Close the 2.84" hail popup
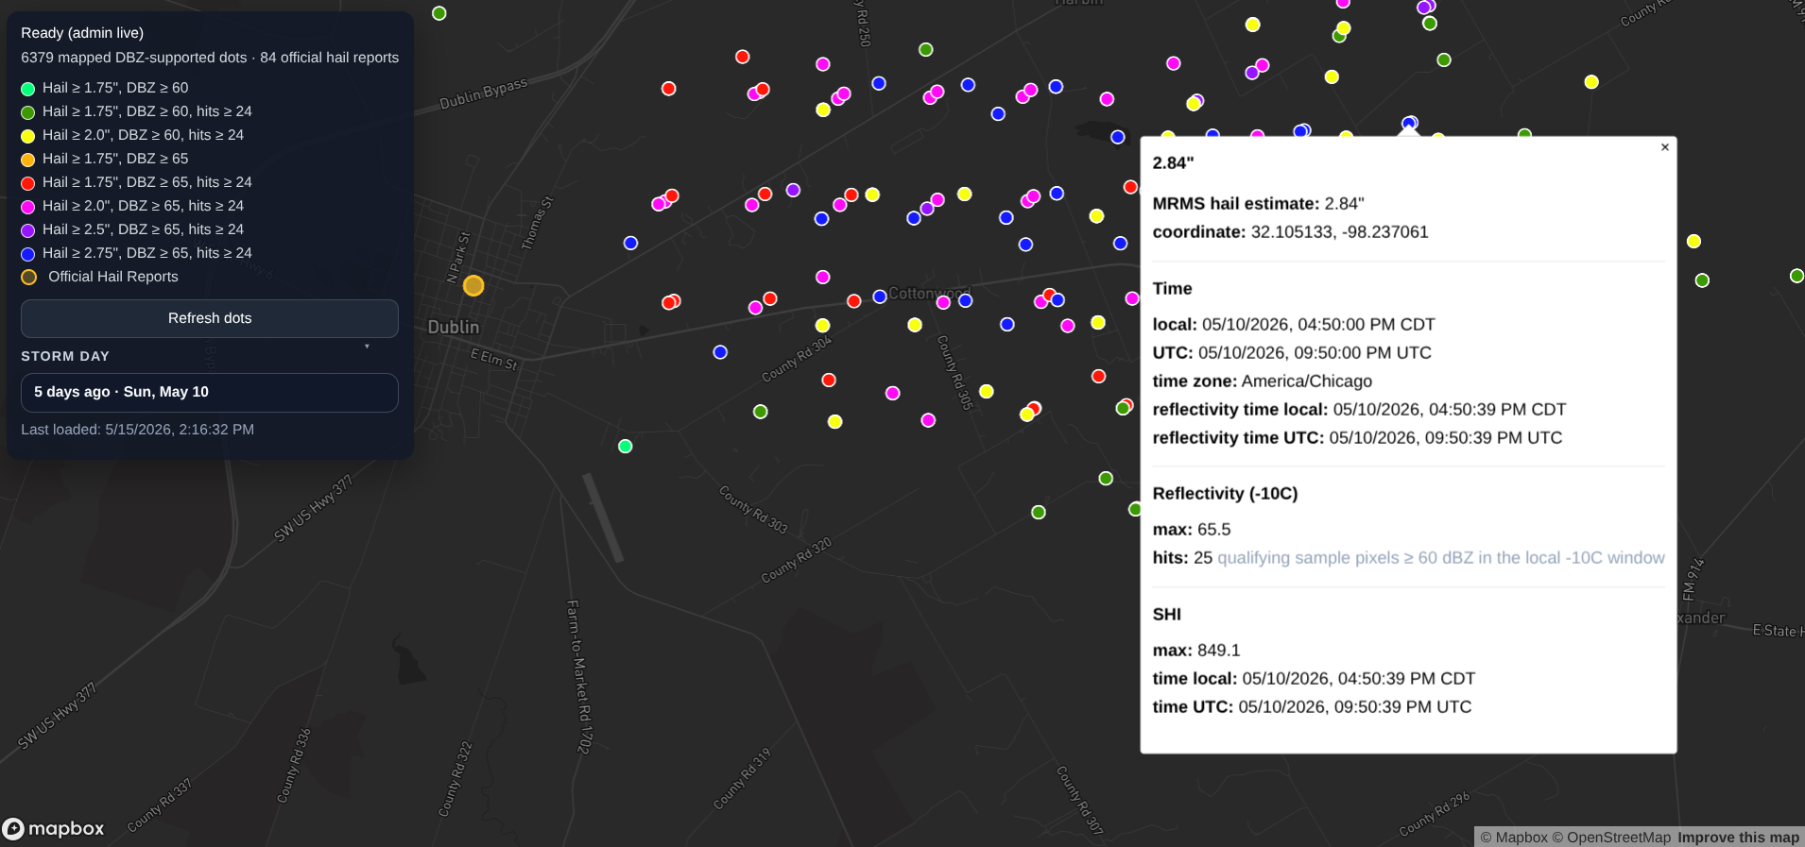The height and width of the screenshot is (847, 1805). pyautogui.click(x=1665, y=147)
